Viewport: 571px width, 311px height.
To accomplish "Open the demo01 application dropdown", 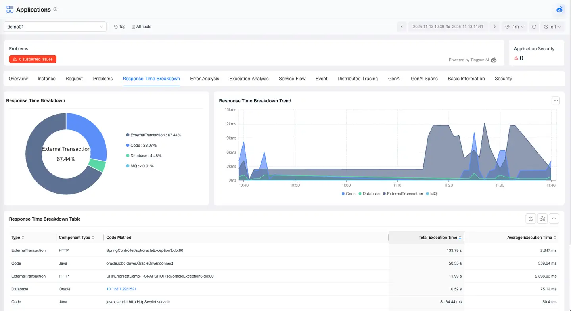I will pyautogui.click(x=55, y=27).
